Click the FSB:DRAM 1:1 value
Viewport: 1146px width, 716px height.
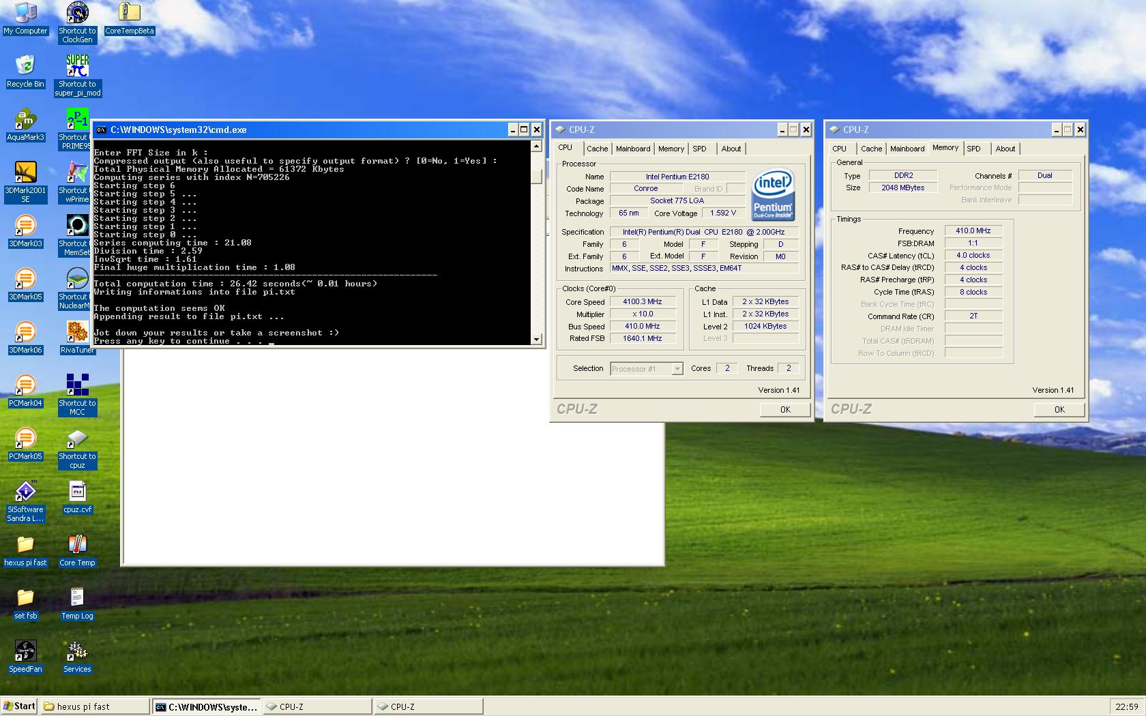(973, 243)
